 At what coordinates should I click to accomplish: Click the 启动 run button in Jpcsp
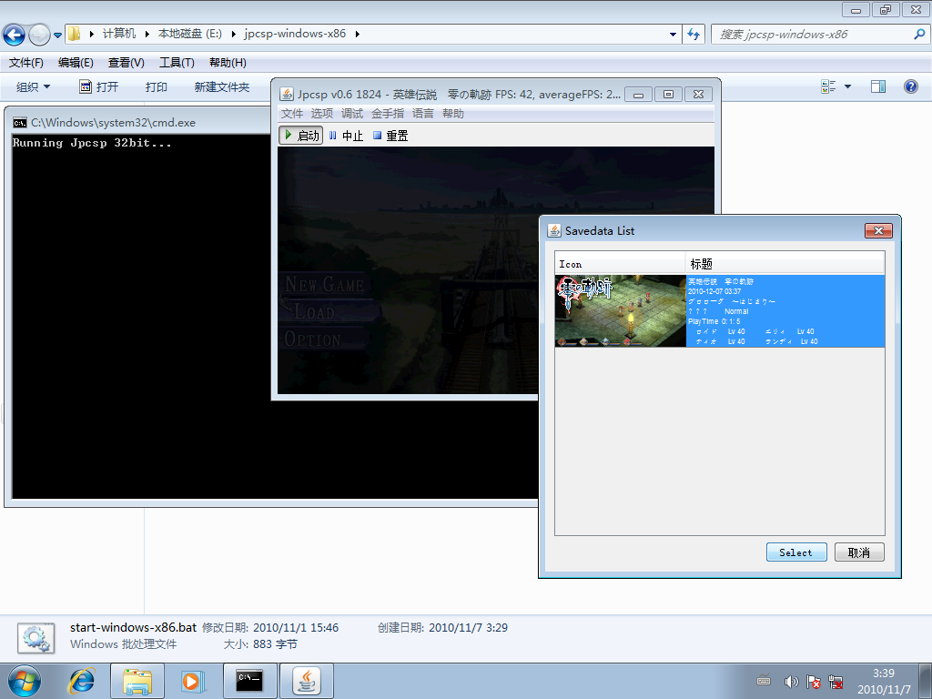click(301, 136)
